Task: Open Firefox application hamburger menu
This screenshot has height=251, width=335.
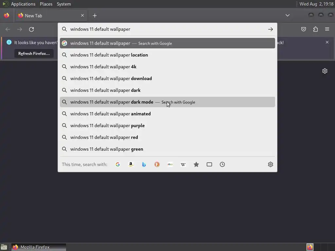Action: point(327,29)
